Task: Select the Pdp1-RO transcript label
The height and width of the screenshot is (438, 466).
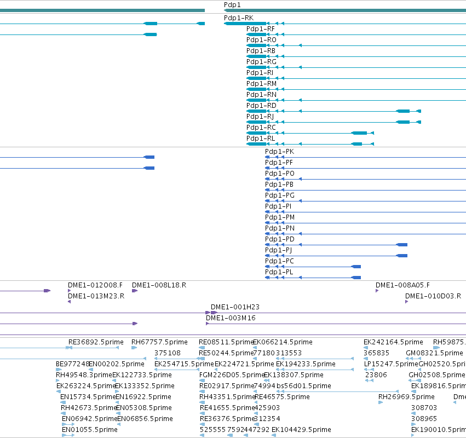Action: point(261,40)
